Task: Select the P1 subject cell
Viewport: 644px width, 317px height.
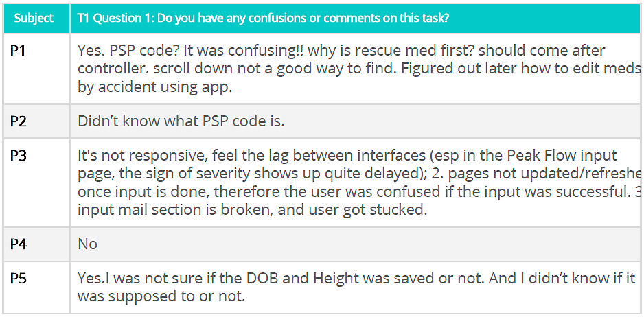Action: pyautogui.click(x=19, y=51)
